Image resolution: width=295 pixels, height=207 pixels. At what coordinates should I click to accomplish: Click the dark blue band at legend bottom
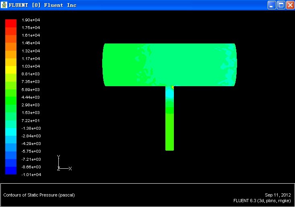11,171
